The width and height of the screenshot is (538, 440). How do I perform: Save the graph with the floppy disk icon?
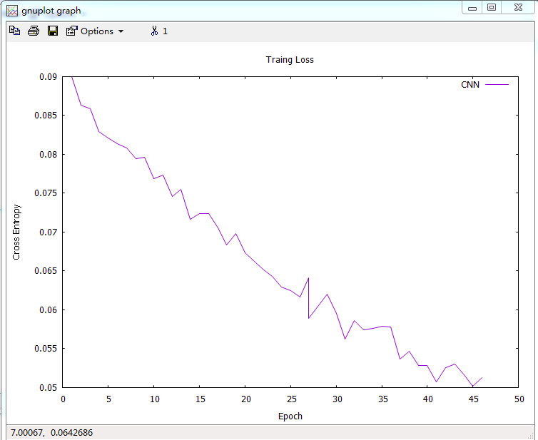tap(53, 31)
